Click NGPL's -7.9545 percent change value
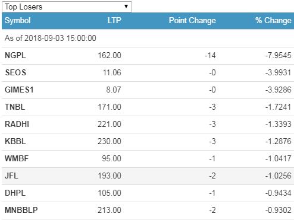Viewport: 294px width, 220px height. (279, 55)
